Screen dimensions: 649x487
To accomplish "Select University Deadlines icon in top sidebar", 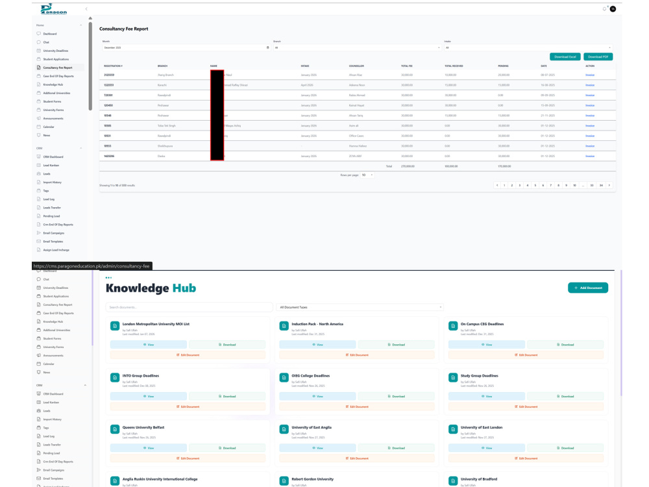I will [x=38, y=51].
